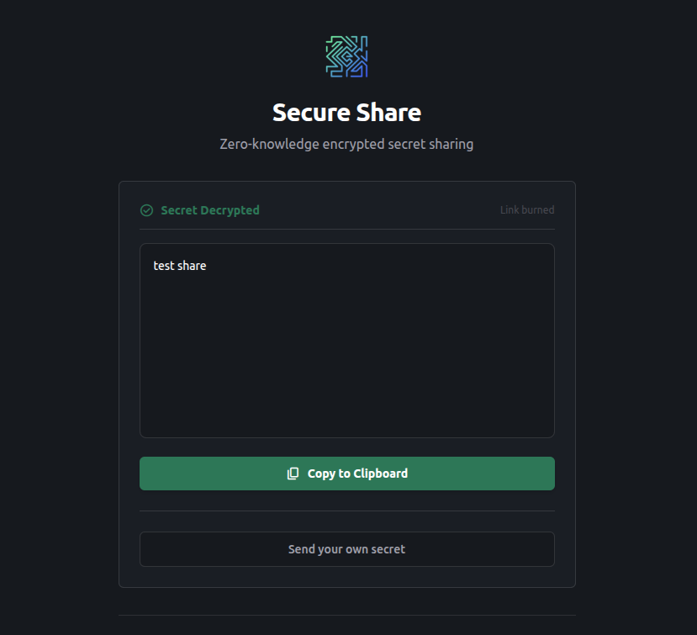Select the zero-knowledge tagline text

[346, 144]
